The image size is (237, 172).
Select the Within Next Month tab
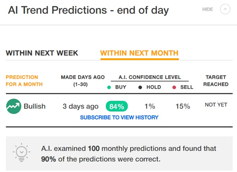click(x=140, y=53)
